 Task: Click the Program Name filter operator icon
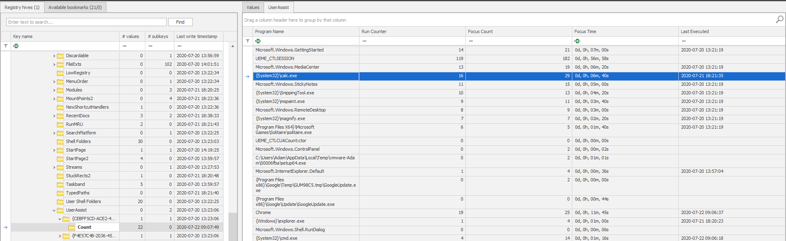point(258,41)
